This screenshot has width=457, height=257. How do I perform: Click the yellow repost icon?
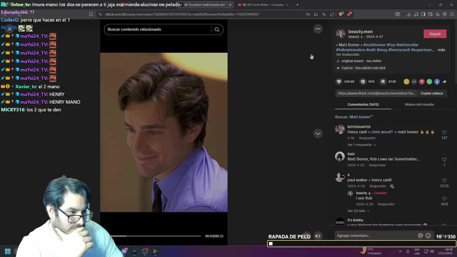406,82
